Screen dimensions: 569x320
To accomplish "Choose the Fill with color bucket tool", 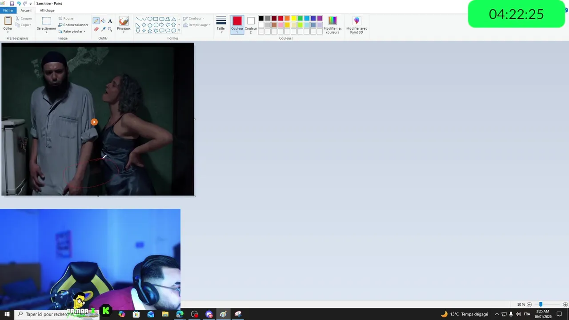I will (103, 21).
